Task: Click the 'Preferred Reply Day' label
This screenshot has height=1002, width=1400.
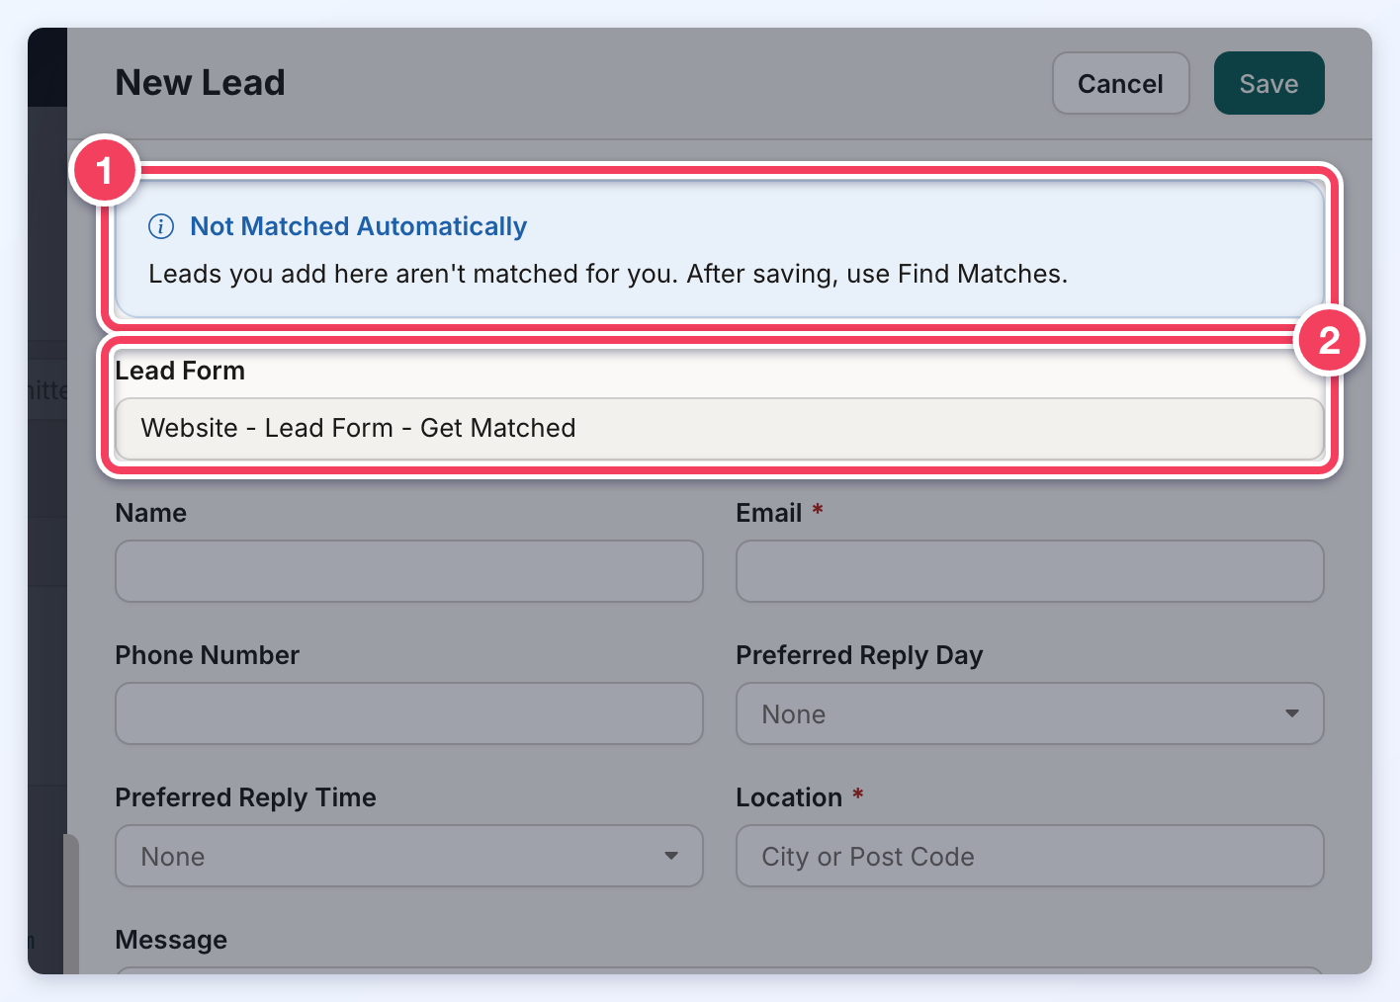Action: coord(859,655)
